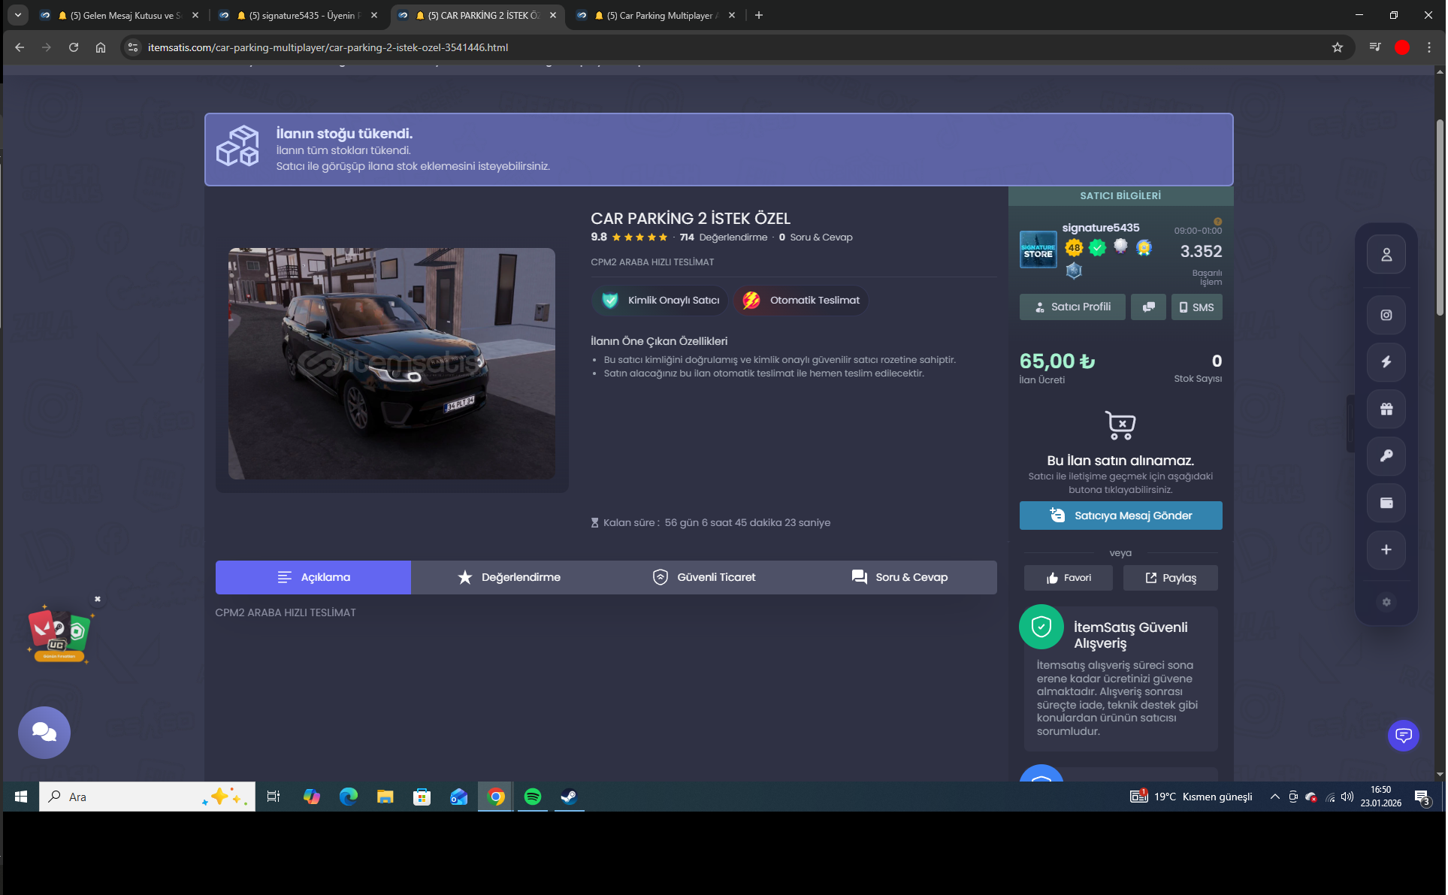This screenshot has width=1448, height=895.
Task: Open seller name signature5435 link
Action: point(1101,228)
